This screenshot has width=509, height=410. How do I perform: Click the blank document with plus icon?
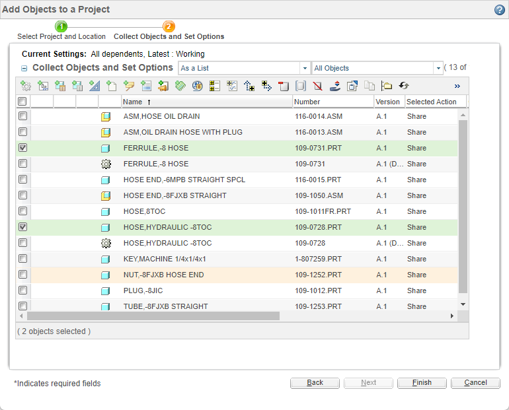112,86
